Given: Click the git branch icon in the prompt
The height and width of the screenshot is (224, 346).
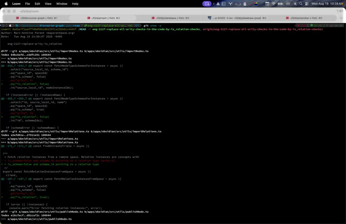Looking at the screenshot, I should click(x=86, y=26).
